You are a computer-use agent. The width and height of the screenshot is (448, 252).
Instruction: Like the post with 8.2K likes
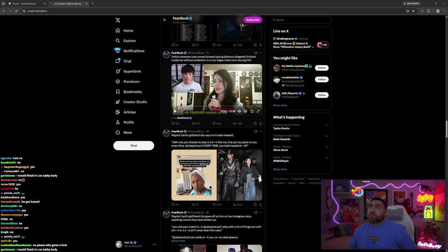[217, 123]
